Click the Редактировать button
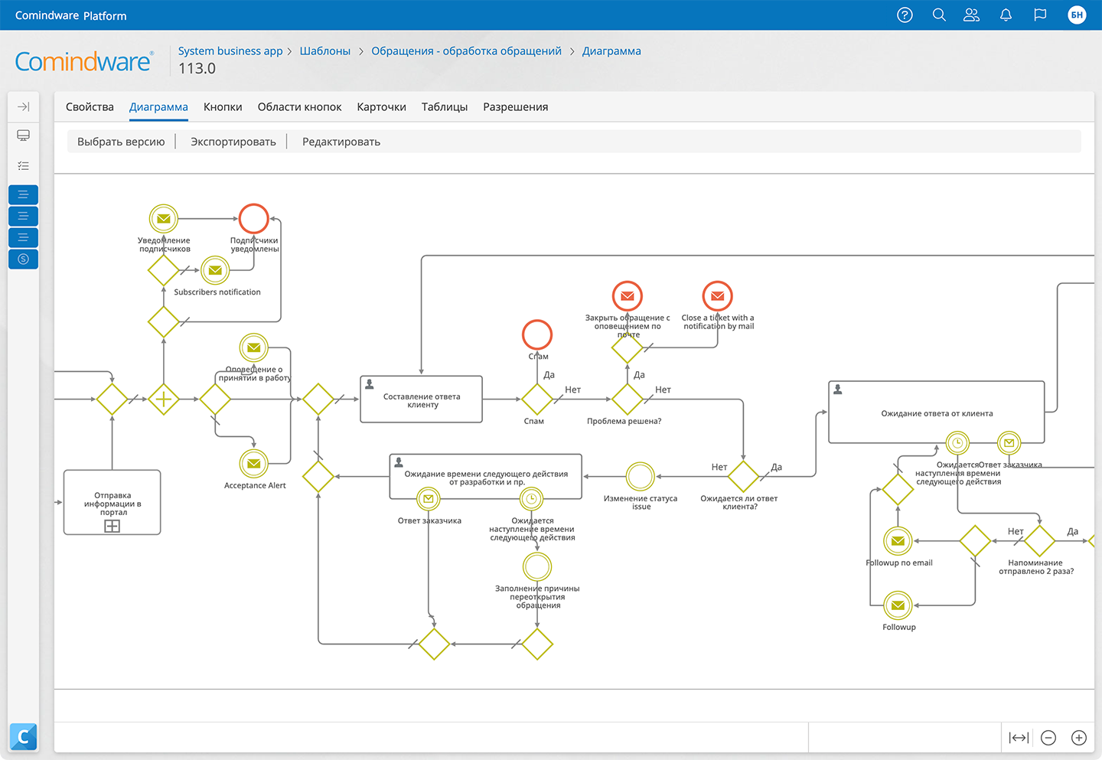Viewport: 1102px width, 760px height. (341, 142)
